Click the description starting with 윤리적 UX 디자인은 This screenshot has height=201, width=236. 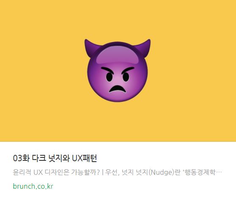click(x=118, y=172)
